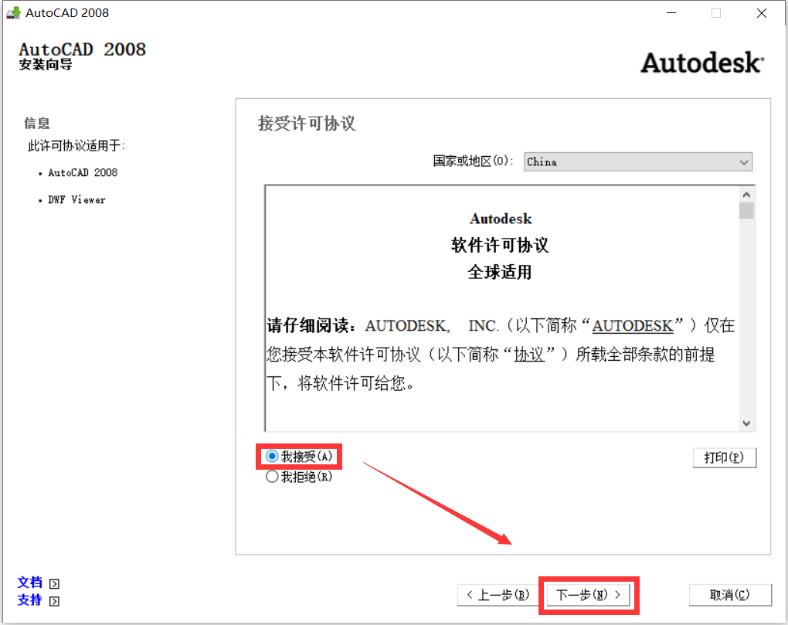The image size is (788, 625).
Task: Click the AUTODESK underlined term in agreement
Action: 632,325
